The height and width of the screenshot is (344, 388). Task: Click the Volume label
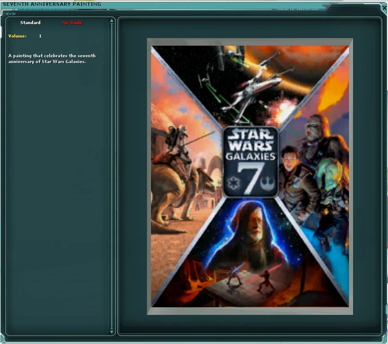tap(17, 36)
